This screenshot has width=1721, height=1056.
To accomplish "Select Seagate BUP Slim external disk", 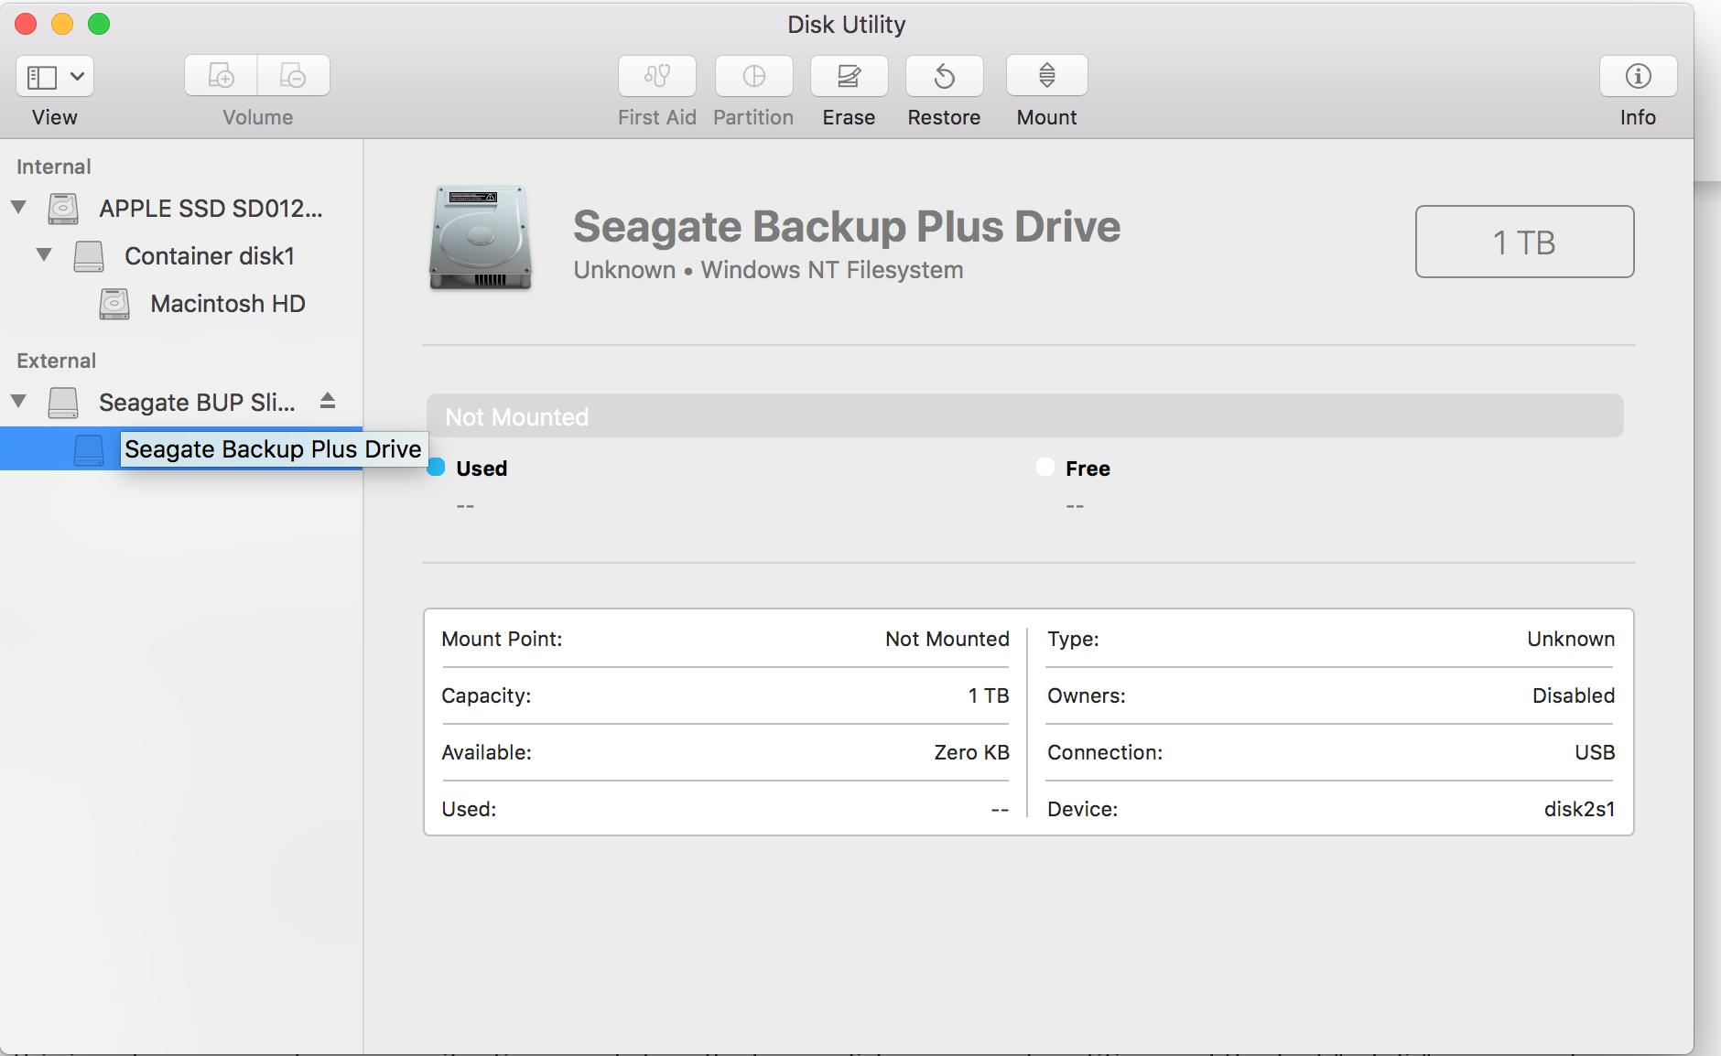I will click(181, 403).
